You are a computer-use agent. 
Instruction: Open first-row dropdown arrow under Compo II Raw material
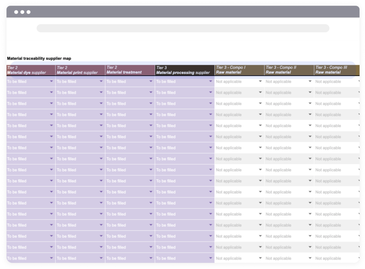310,81
